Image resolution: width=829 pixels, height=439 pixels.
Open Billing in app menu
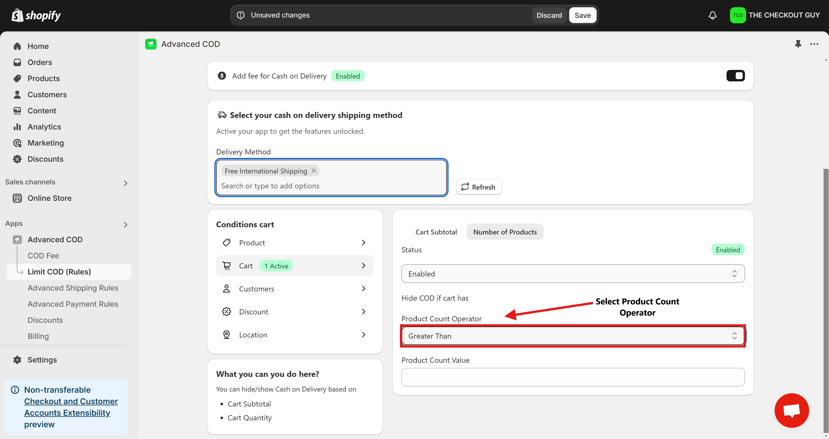(38, 336)
